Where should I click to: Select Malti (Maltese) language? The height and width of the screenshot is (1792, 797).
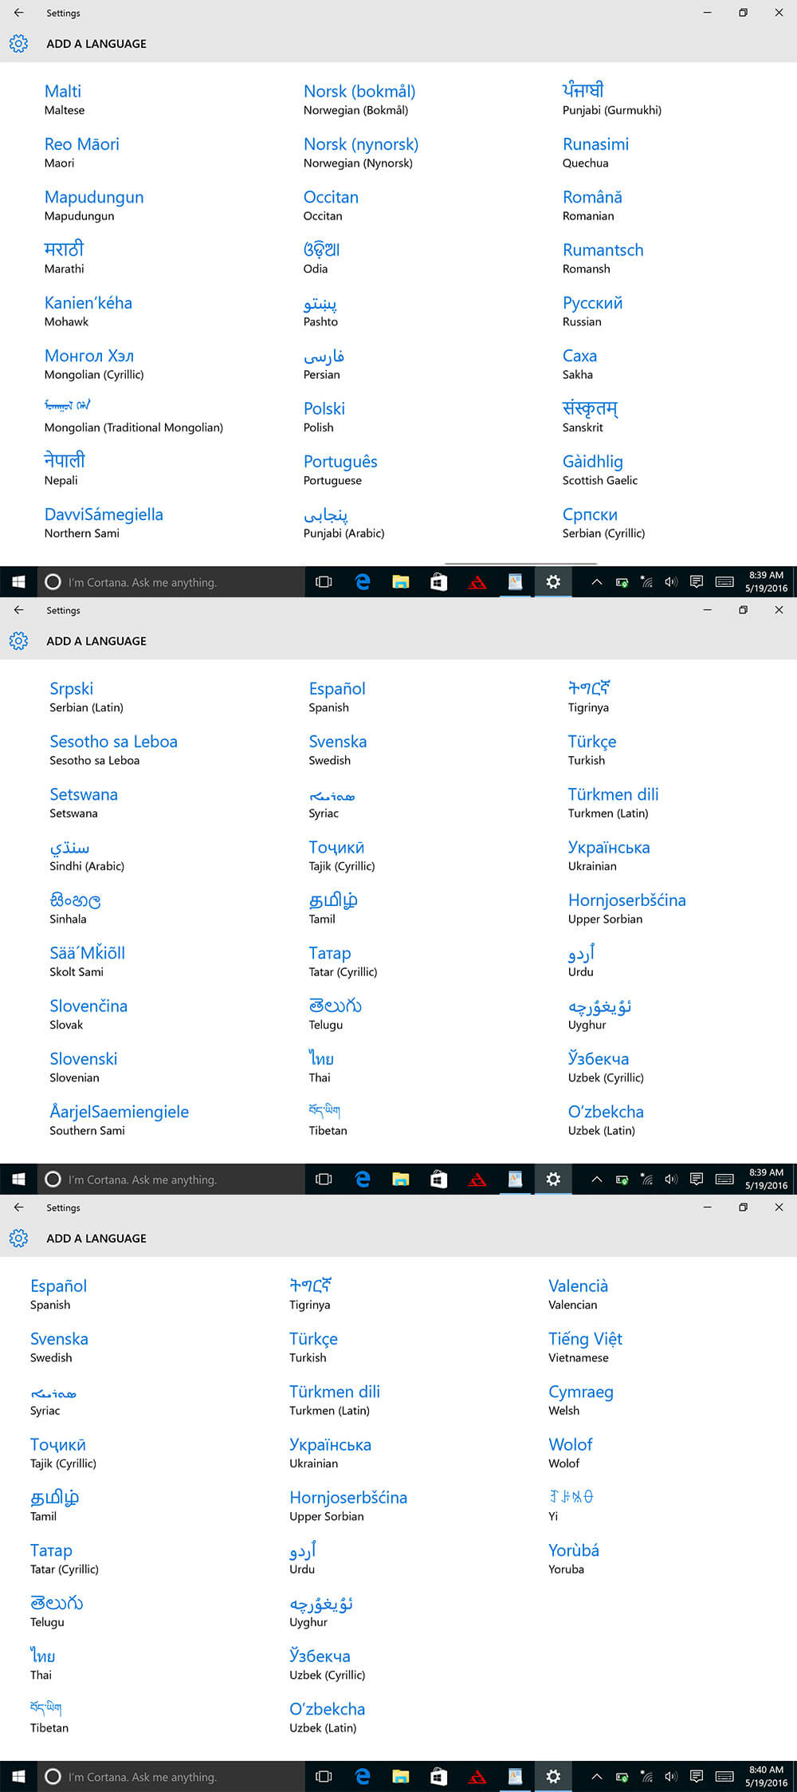[x=64, y=99]
